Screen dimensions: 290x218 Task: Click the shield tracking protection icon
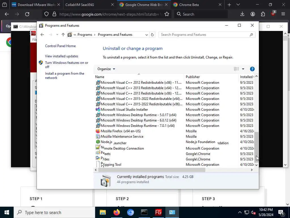pos(46,14)
